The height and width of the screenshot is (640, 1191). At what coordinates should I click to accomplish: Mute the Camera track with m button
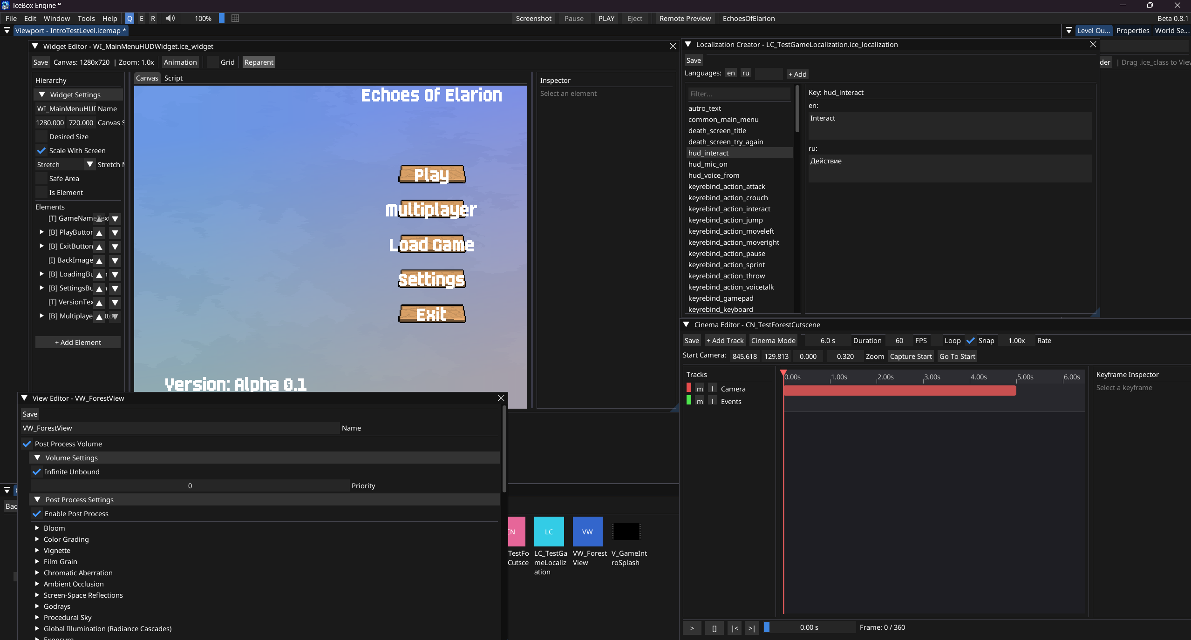(700, 389)
